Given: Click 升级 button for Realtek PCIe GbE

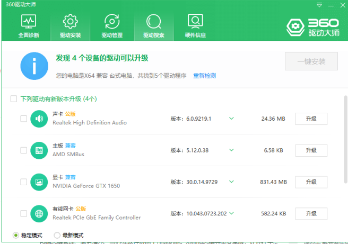Looking at the screenshot, I should pos(311,213).
